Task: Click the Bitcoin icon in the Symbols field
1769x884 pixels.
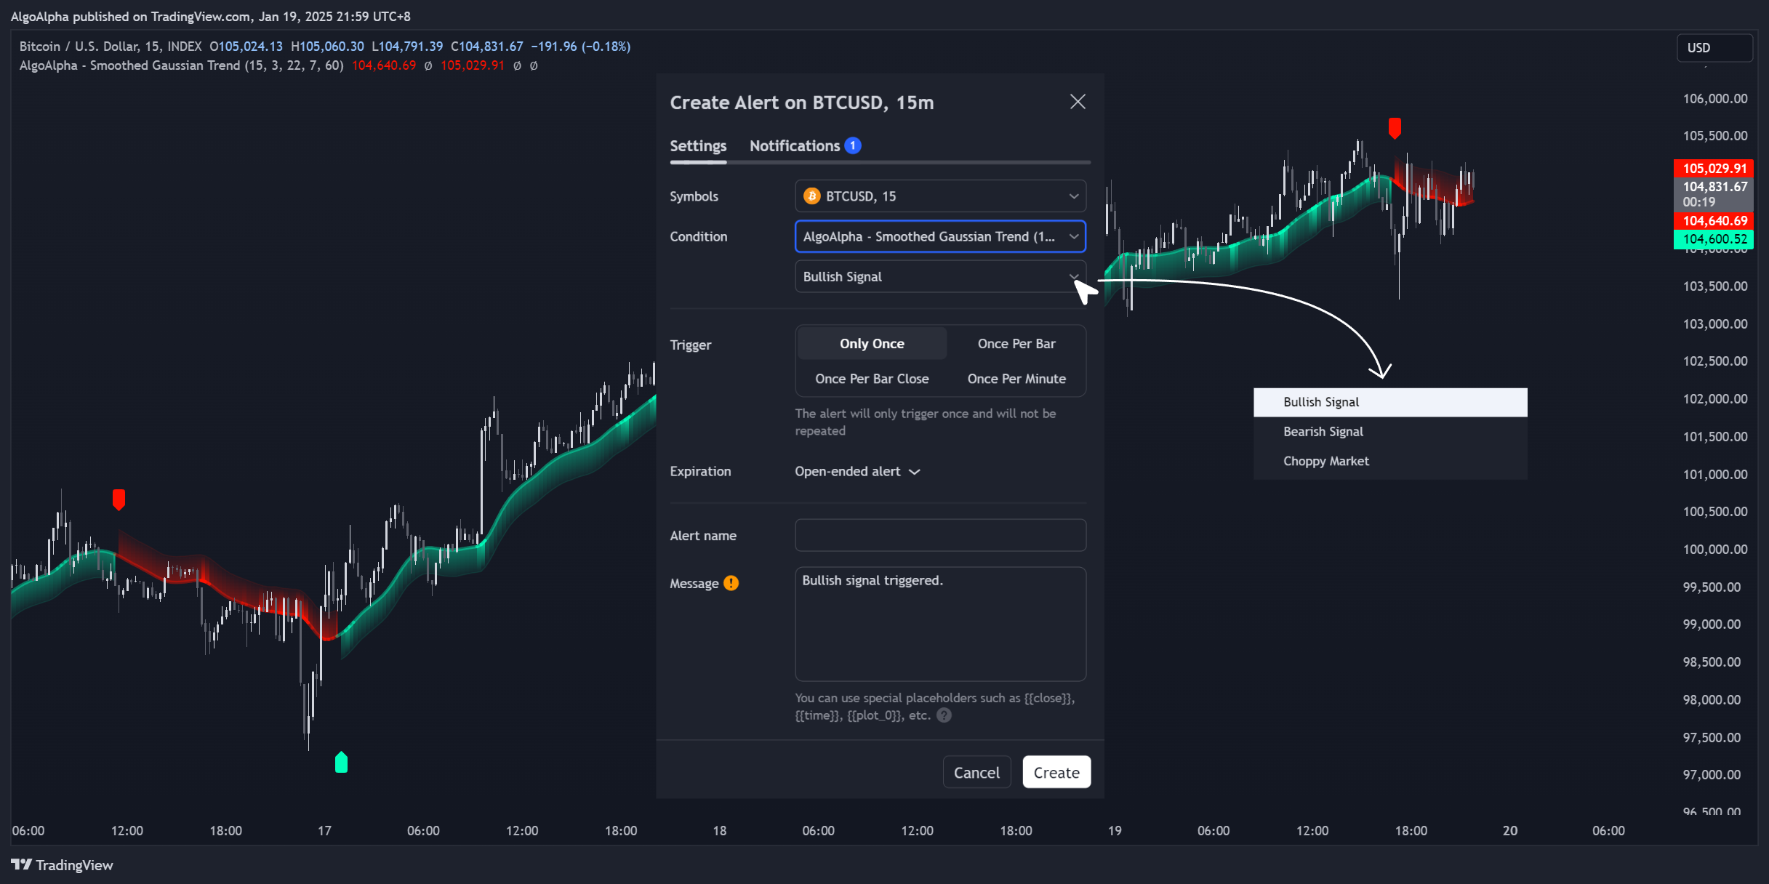Action: pyautogui.click(x=812, y=196)
